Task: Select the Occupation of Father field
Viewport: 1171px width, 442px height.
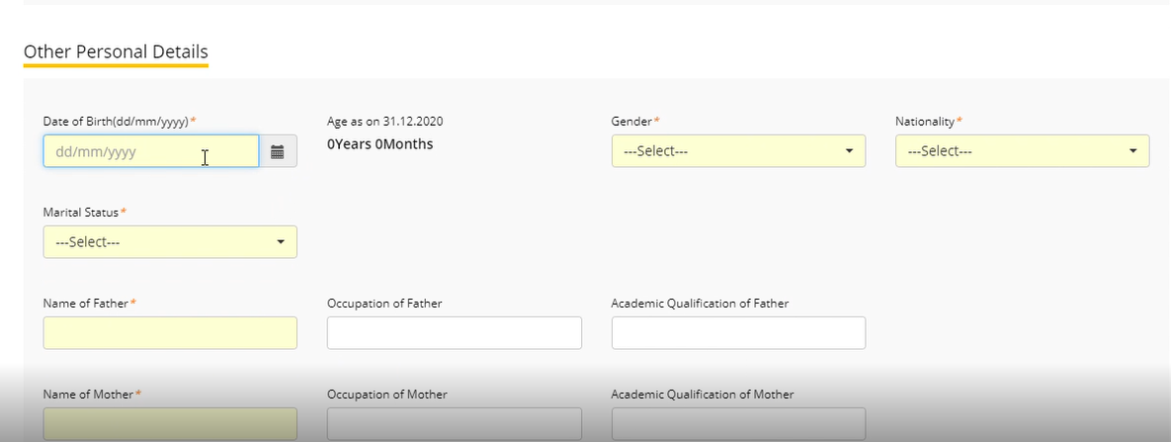Action: (x=454, y=333)
